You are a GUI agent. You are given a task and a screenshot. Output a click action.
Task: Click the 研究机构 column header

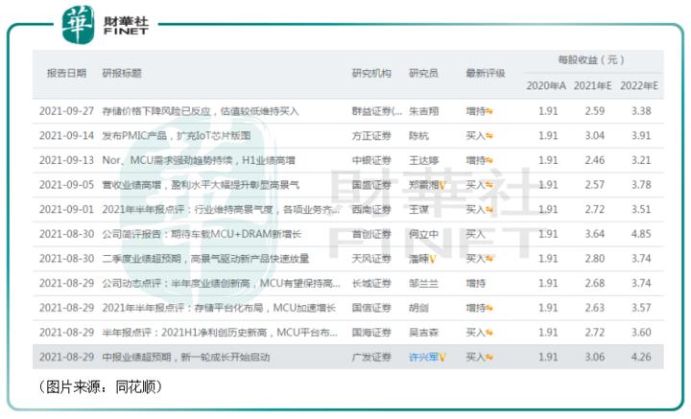371,73
